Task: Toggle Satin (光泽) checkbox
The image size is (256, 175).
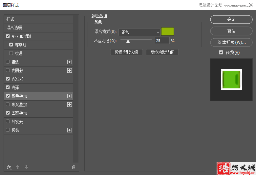Action: (x=8, y=87)
